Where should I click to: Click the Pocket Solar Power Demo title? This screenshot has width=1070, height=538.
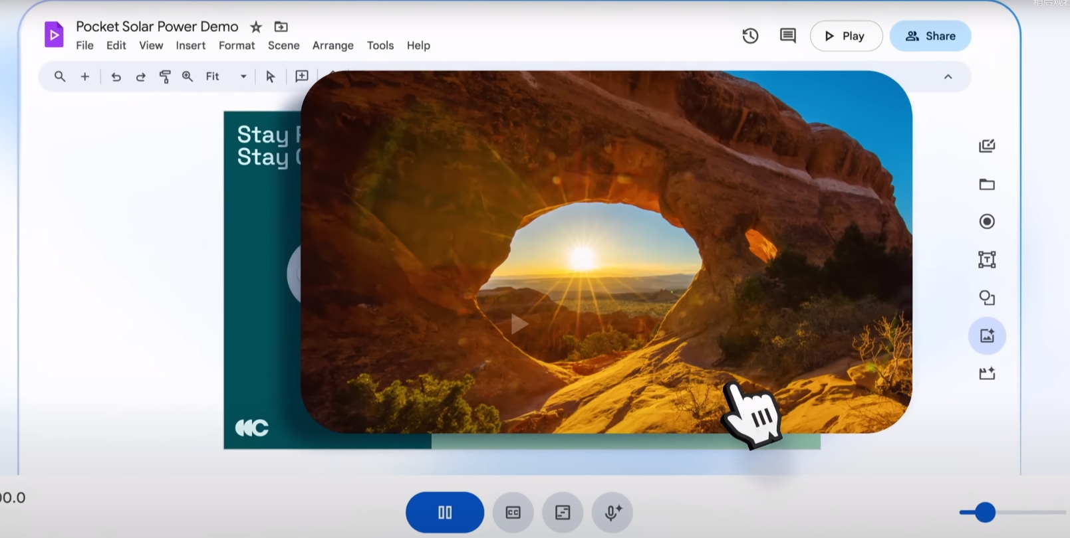(157, 27)
